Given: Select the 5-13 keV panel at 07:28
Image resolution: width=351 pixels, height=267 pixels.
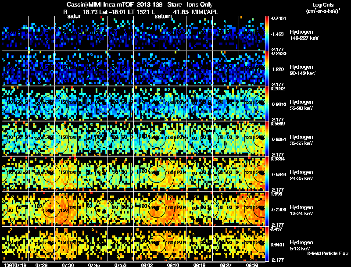Looking at the screenshot, I should pyautogui.click(x=41, y=244).
